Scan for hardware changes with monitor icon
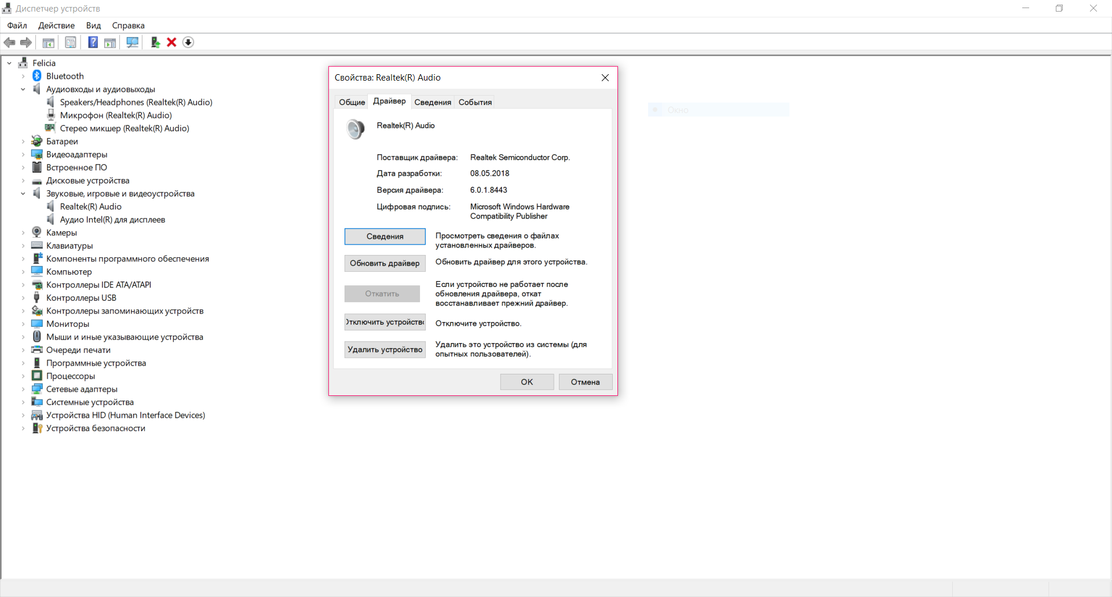This screenshot has width=1112, height=597. (x=133, y=42)
